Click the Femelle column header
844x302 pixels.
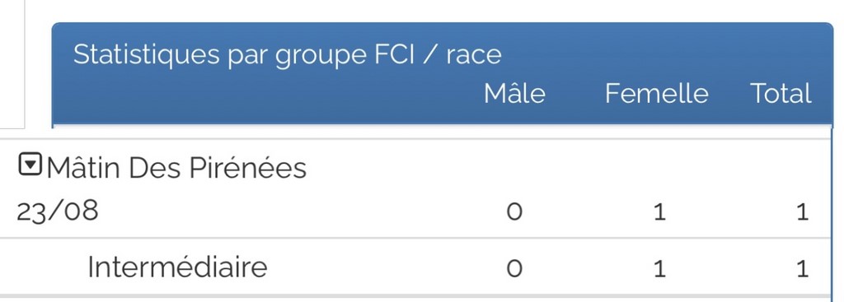point(657,94)
